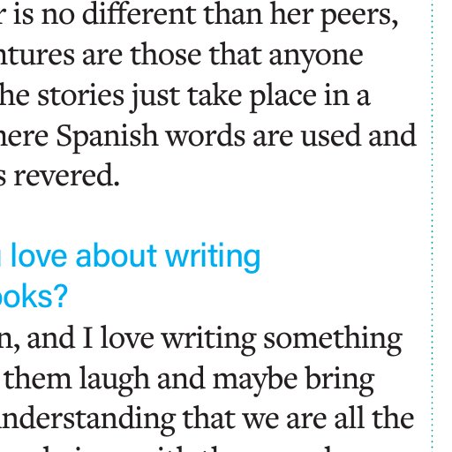This screenshot has width=452, height=452.
Task: Click the word 'words' after 'Spanish'
Action: coord(206,136)
